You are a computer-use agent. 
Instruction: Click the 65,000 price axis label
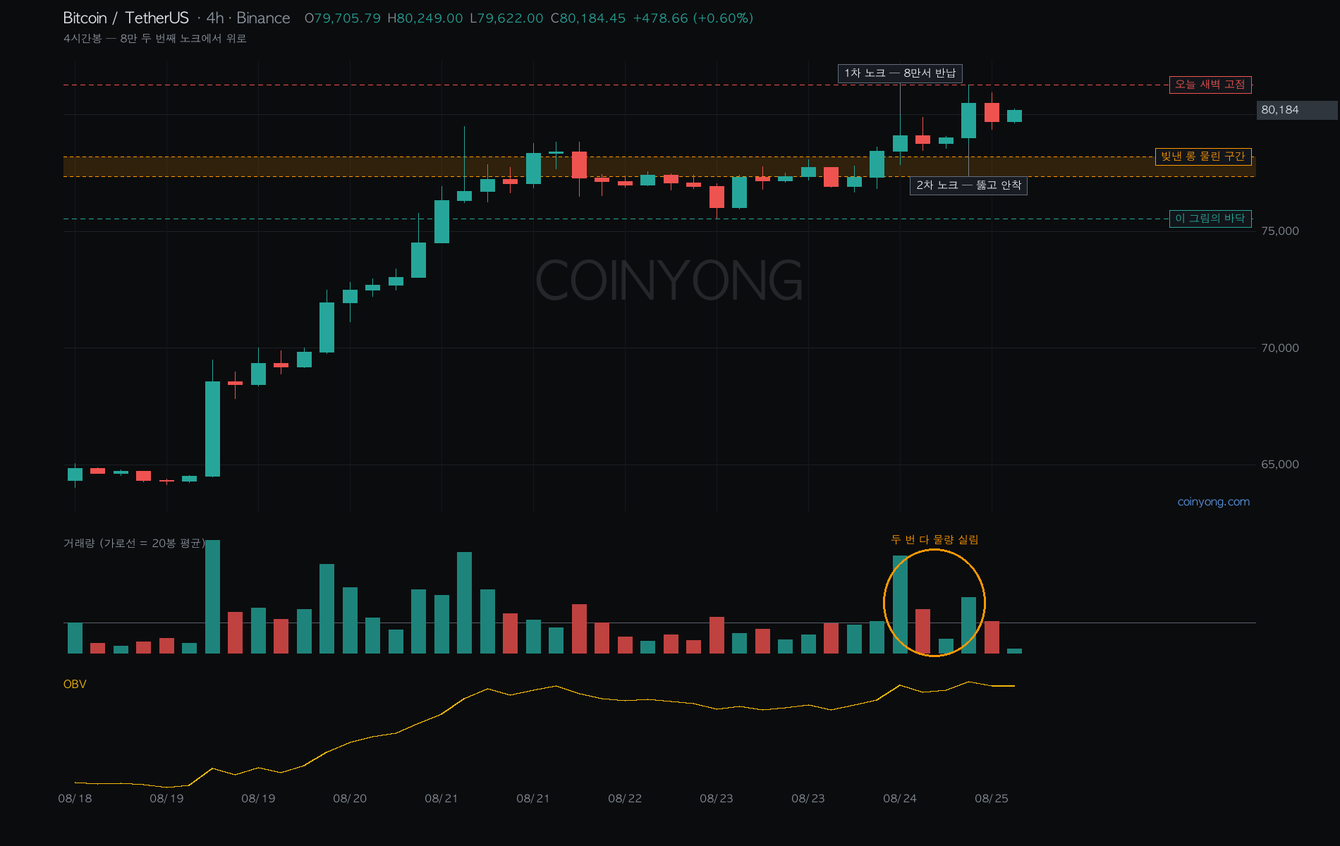1280,465
